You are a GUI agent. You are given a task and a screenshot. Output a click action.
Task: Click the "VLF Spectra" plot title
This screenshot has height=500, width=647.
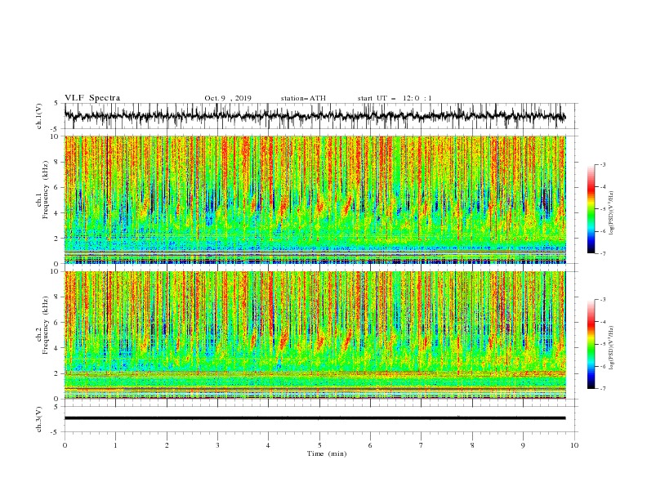tap(92, 98)
